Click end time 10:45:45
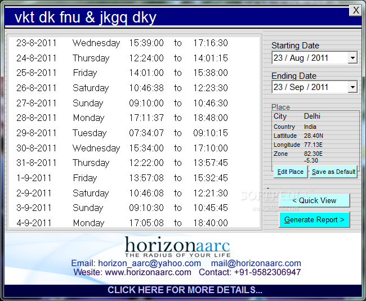This screenshot has height=301, width=366. 211,208
